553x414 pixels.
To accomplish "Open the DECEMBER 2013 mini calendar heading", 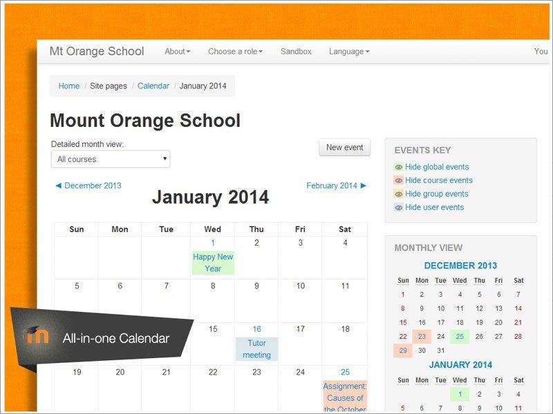I will (460, 266).
